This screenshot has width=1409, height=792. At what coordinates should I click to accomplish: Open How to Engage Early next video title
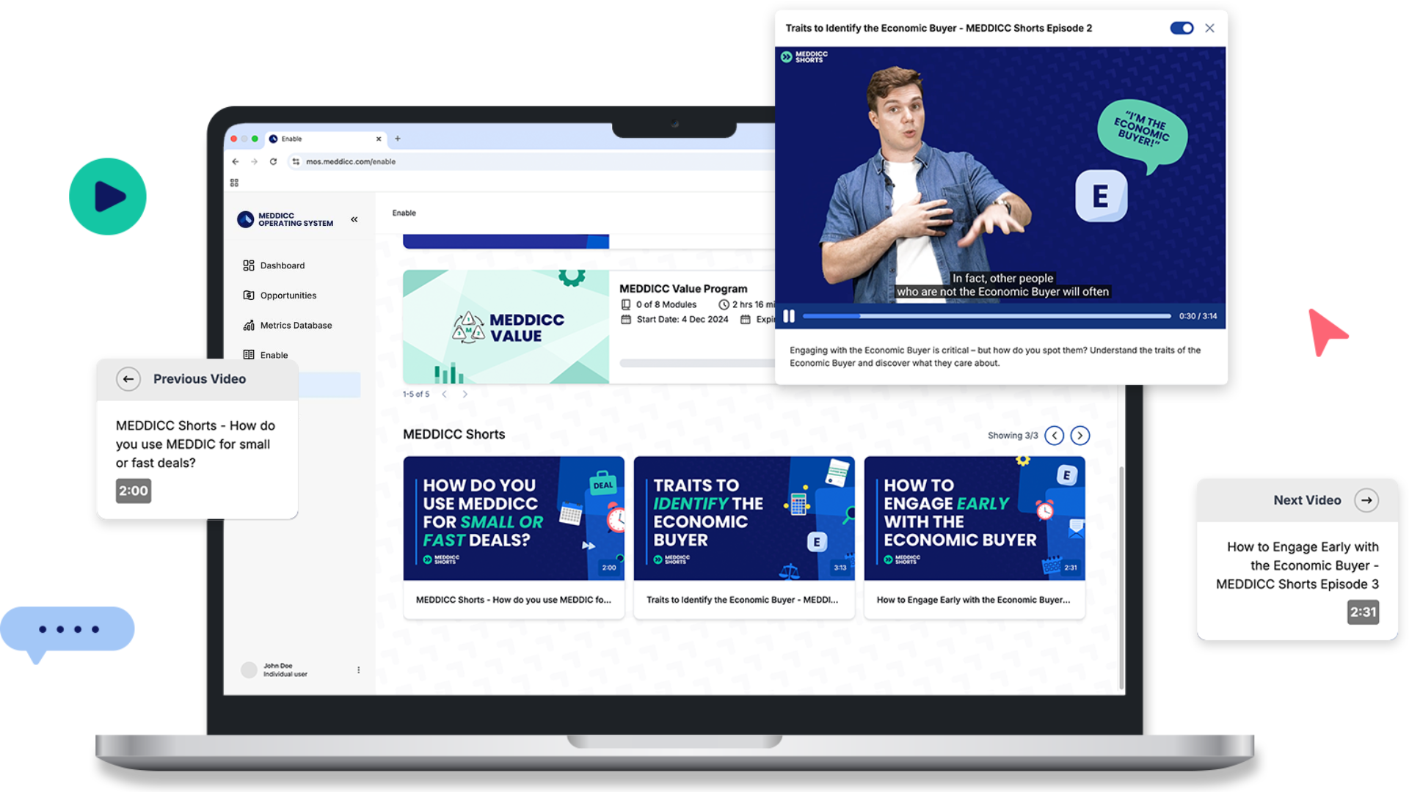[1297, 565]
